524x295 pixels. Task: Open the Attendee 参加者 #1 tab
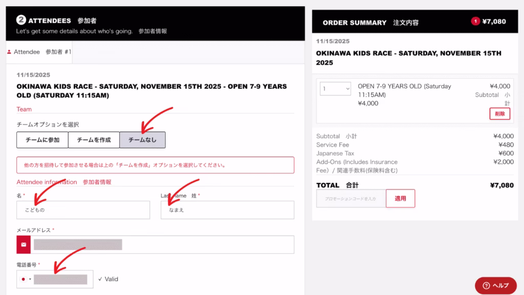[39, 52]
